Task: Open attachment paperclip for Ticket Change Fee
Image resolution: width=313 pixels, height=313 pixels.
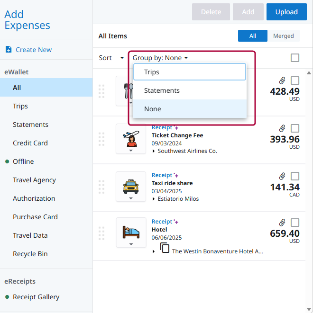Action: pyautogui.click(x=282, y=128)
